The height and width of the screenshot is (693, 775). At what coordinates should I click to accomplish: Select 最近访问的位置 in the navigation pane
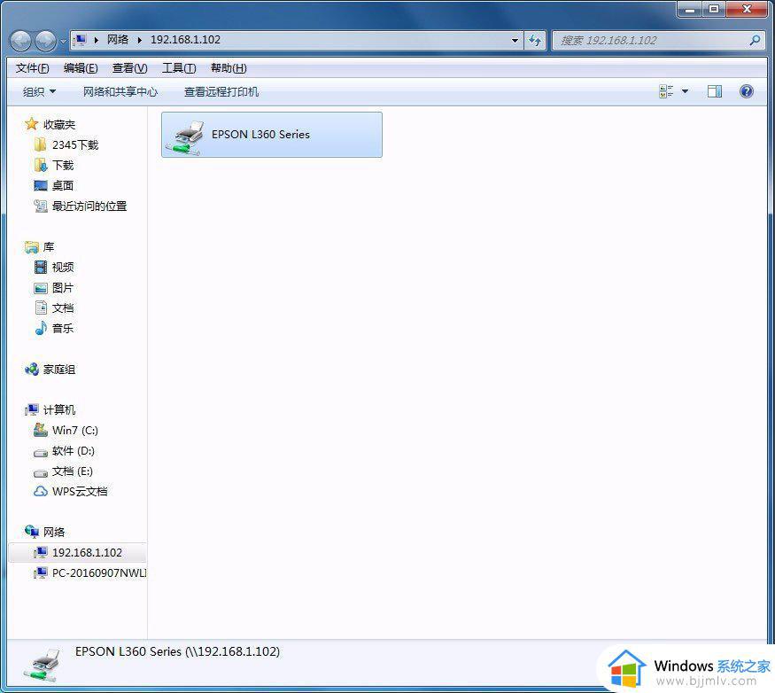click(89, 206)
